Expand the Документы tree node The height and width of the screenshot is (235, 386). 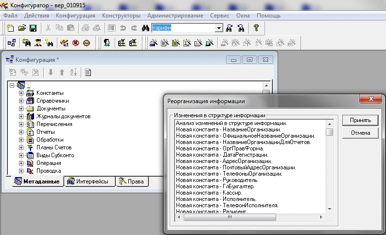pyautogui.click(x=21, y=108)
